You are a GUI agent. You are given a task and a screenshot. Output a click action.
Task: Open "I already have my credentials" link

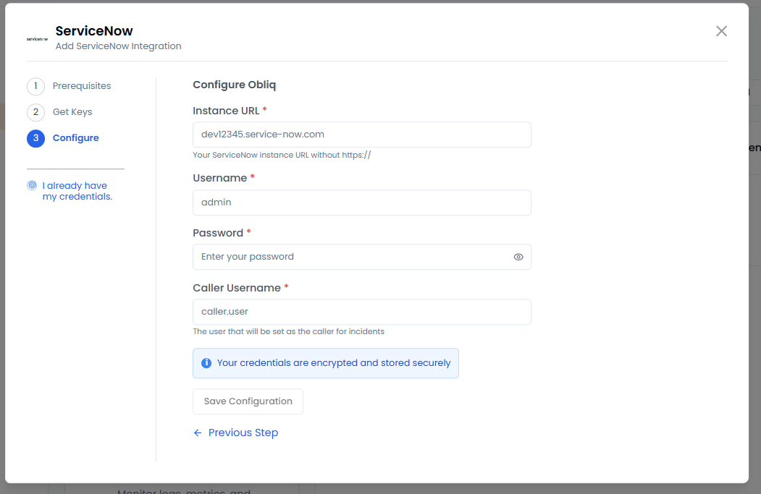77,191
